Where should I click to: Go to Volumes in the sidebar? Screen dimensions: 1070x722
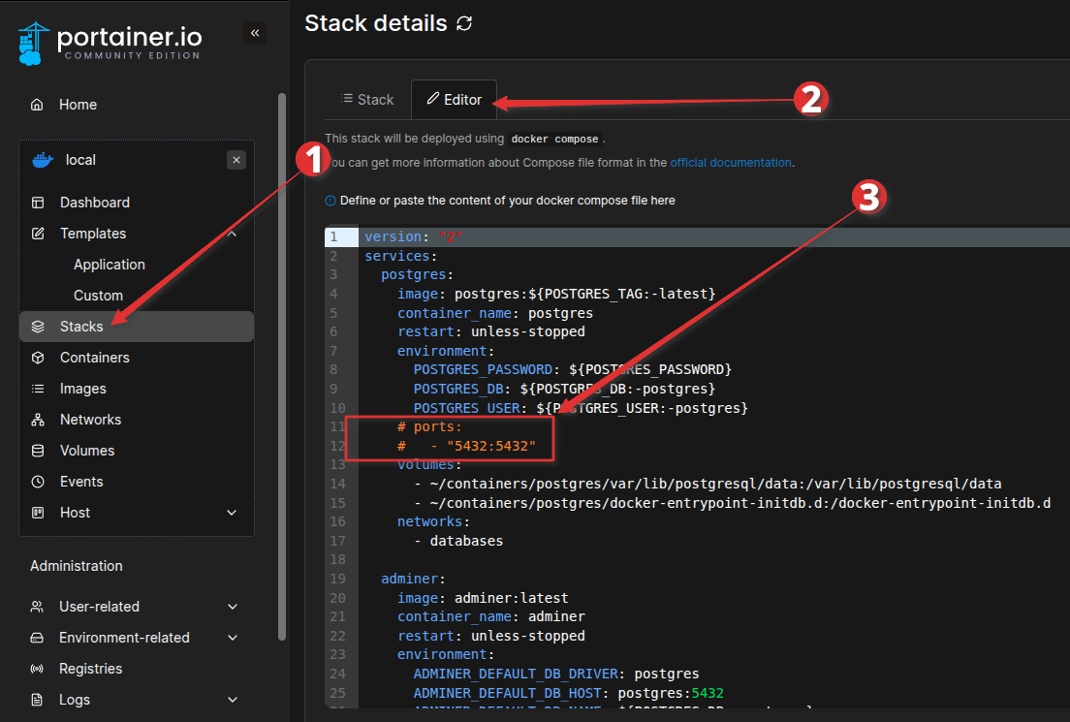point(87,451)
